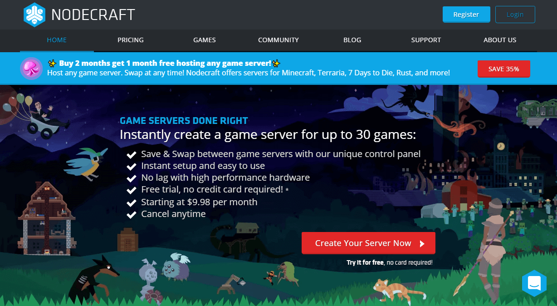Image resolution: width=557 pixels, height=306 pixels.
Task: Click the arrow icon in Create Your Server Now
Action: click(x=422, y=244)
